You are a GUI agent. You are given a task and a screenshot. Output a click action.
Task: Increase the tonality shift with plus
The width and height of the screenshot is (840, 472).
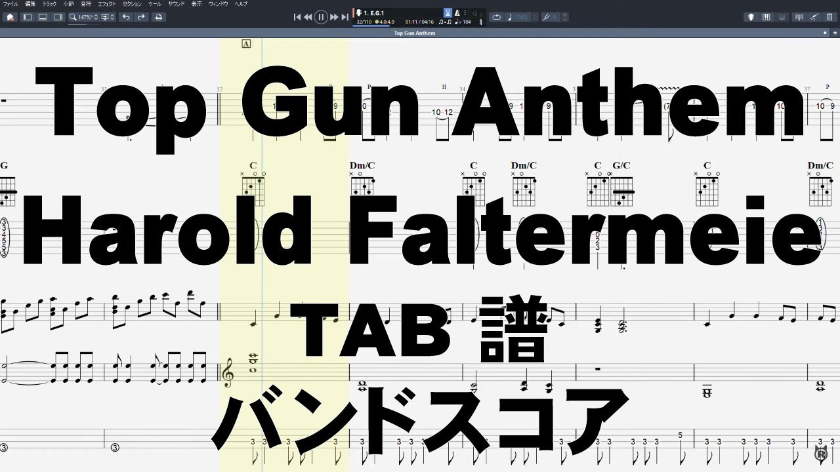(565, 14)
